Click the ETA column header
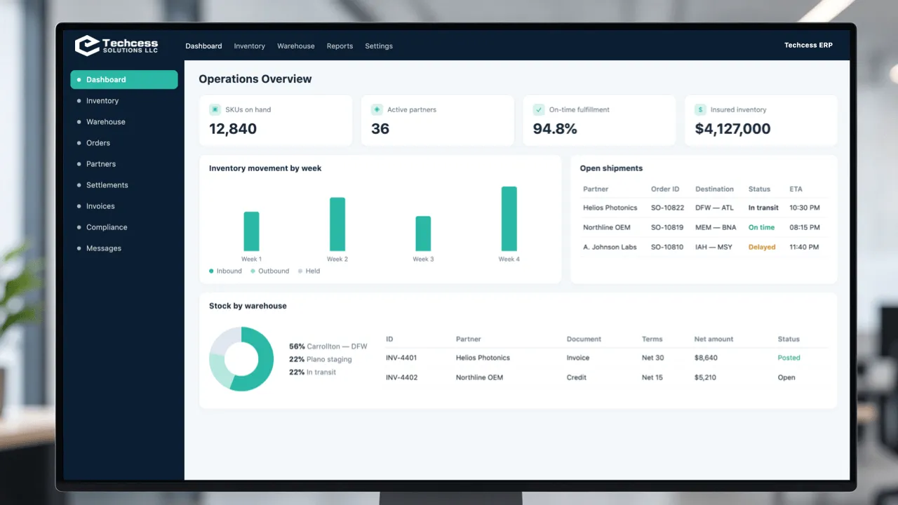898x505 pixels. point(796,189)
